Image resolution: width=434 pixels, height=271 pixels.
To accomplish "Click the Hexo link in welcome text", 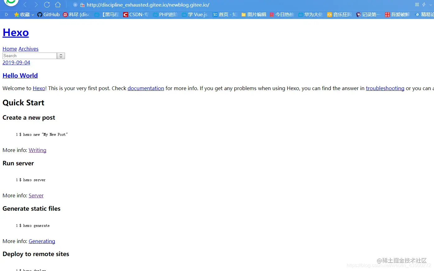I will (39, 88).
